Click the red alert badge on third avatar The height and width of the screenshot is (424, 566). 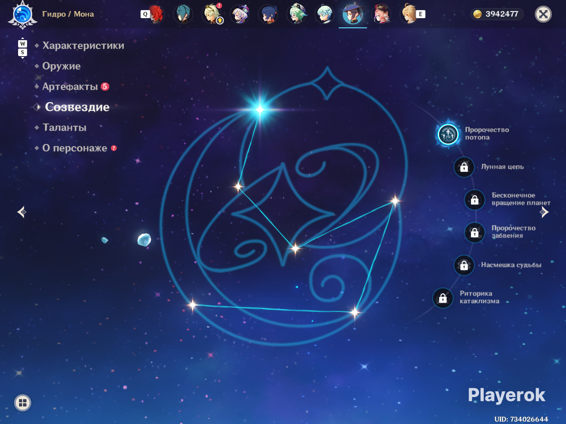pyautogui.click(x=219, y=6)
